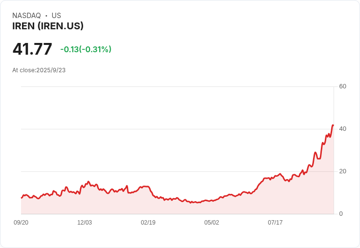Select the 02/19 date on the time axis
360x248 pixels.
148,223
